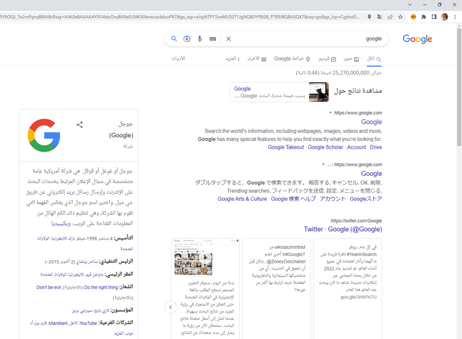Open second Google result title link
Viewport: 462px width, 339px height.
(371, 174)
